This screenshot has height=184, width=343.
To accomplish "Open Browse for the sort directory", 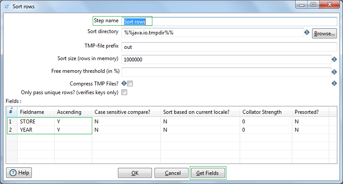I will point(324,34).
